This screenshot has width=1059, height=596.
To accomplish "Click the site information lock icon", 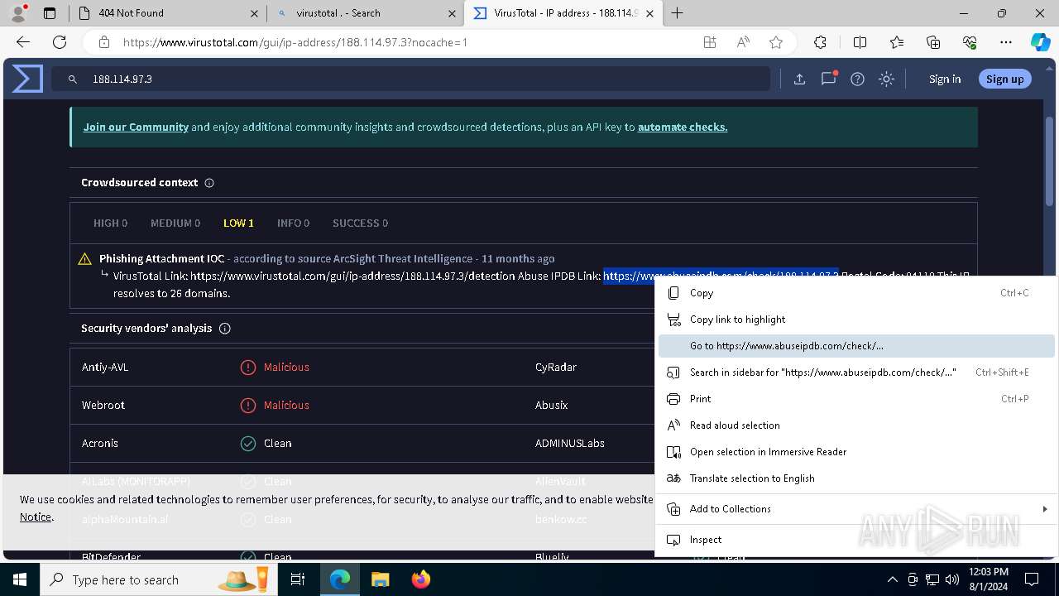I will tap(103, 42).
